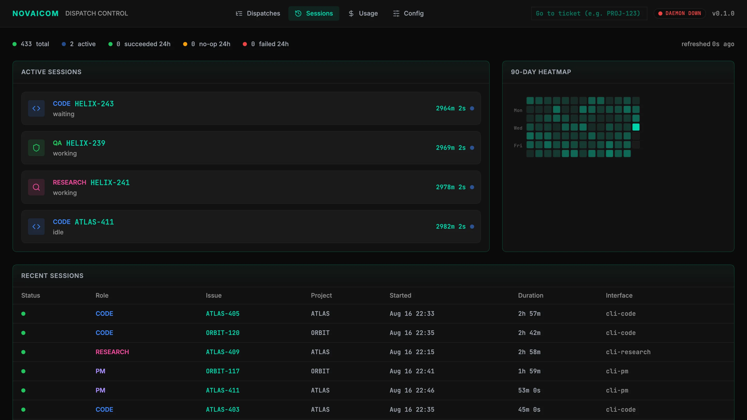Click the green status dot for ATLAS-405
This screenshot has height=420, width=747.
click(24, 314)
